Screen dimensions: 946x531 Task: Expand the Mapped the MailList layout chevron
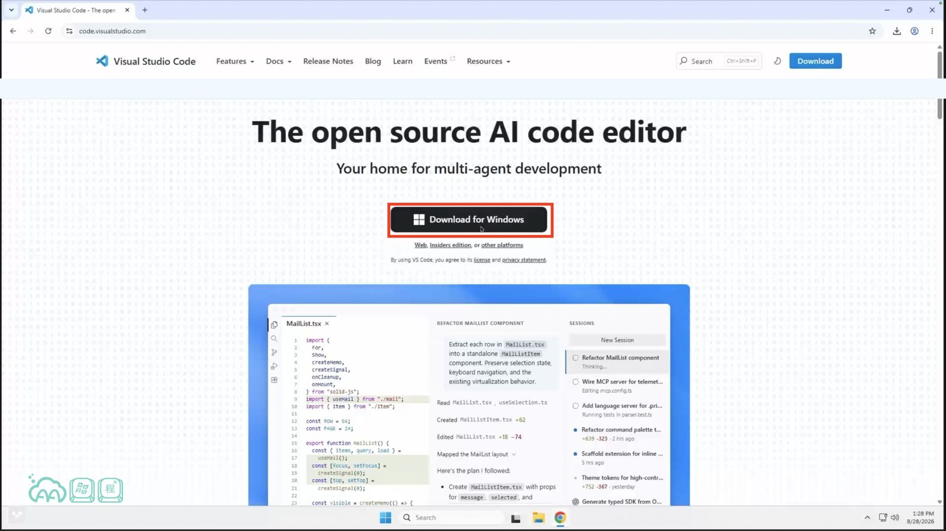tap(514, 454)
